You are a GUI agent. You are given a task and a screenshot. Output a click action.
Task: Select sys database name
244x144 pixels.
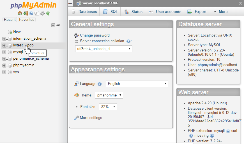(16, 72)
